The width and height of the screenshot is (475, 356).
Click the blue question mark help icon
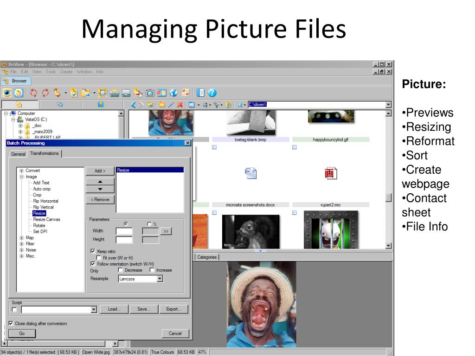point(212,93)
